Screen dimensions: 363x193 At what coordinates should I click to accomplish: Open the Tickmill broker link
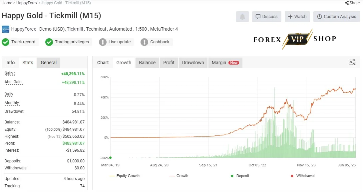pyautogui.click(x=75, y=29)
